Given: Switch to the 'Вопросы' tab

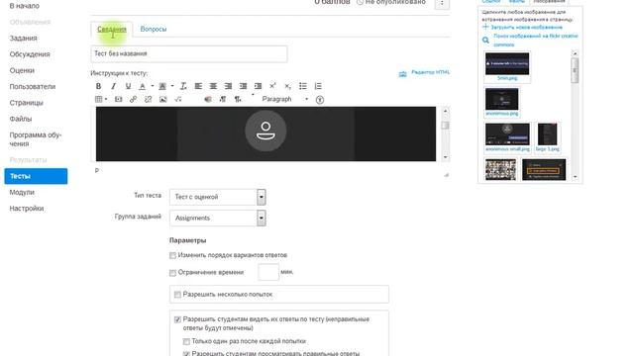Looking at the screenshot, I should click(x=154, y=29).
